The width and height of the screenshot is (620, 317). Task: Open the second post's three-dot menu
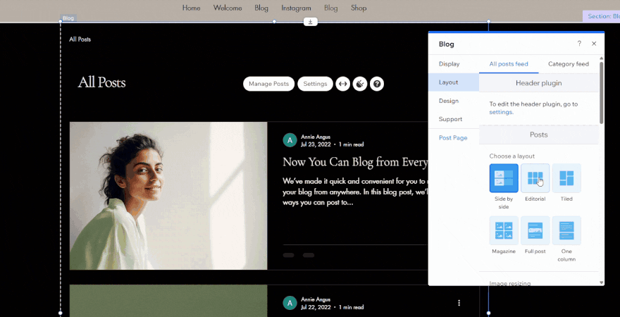pos(459,303)
